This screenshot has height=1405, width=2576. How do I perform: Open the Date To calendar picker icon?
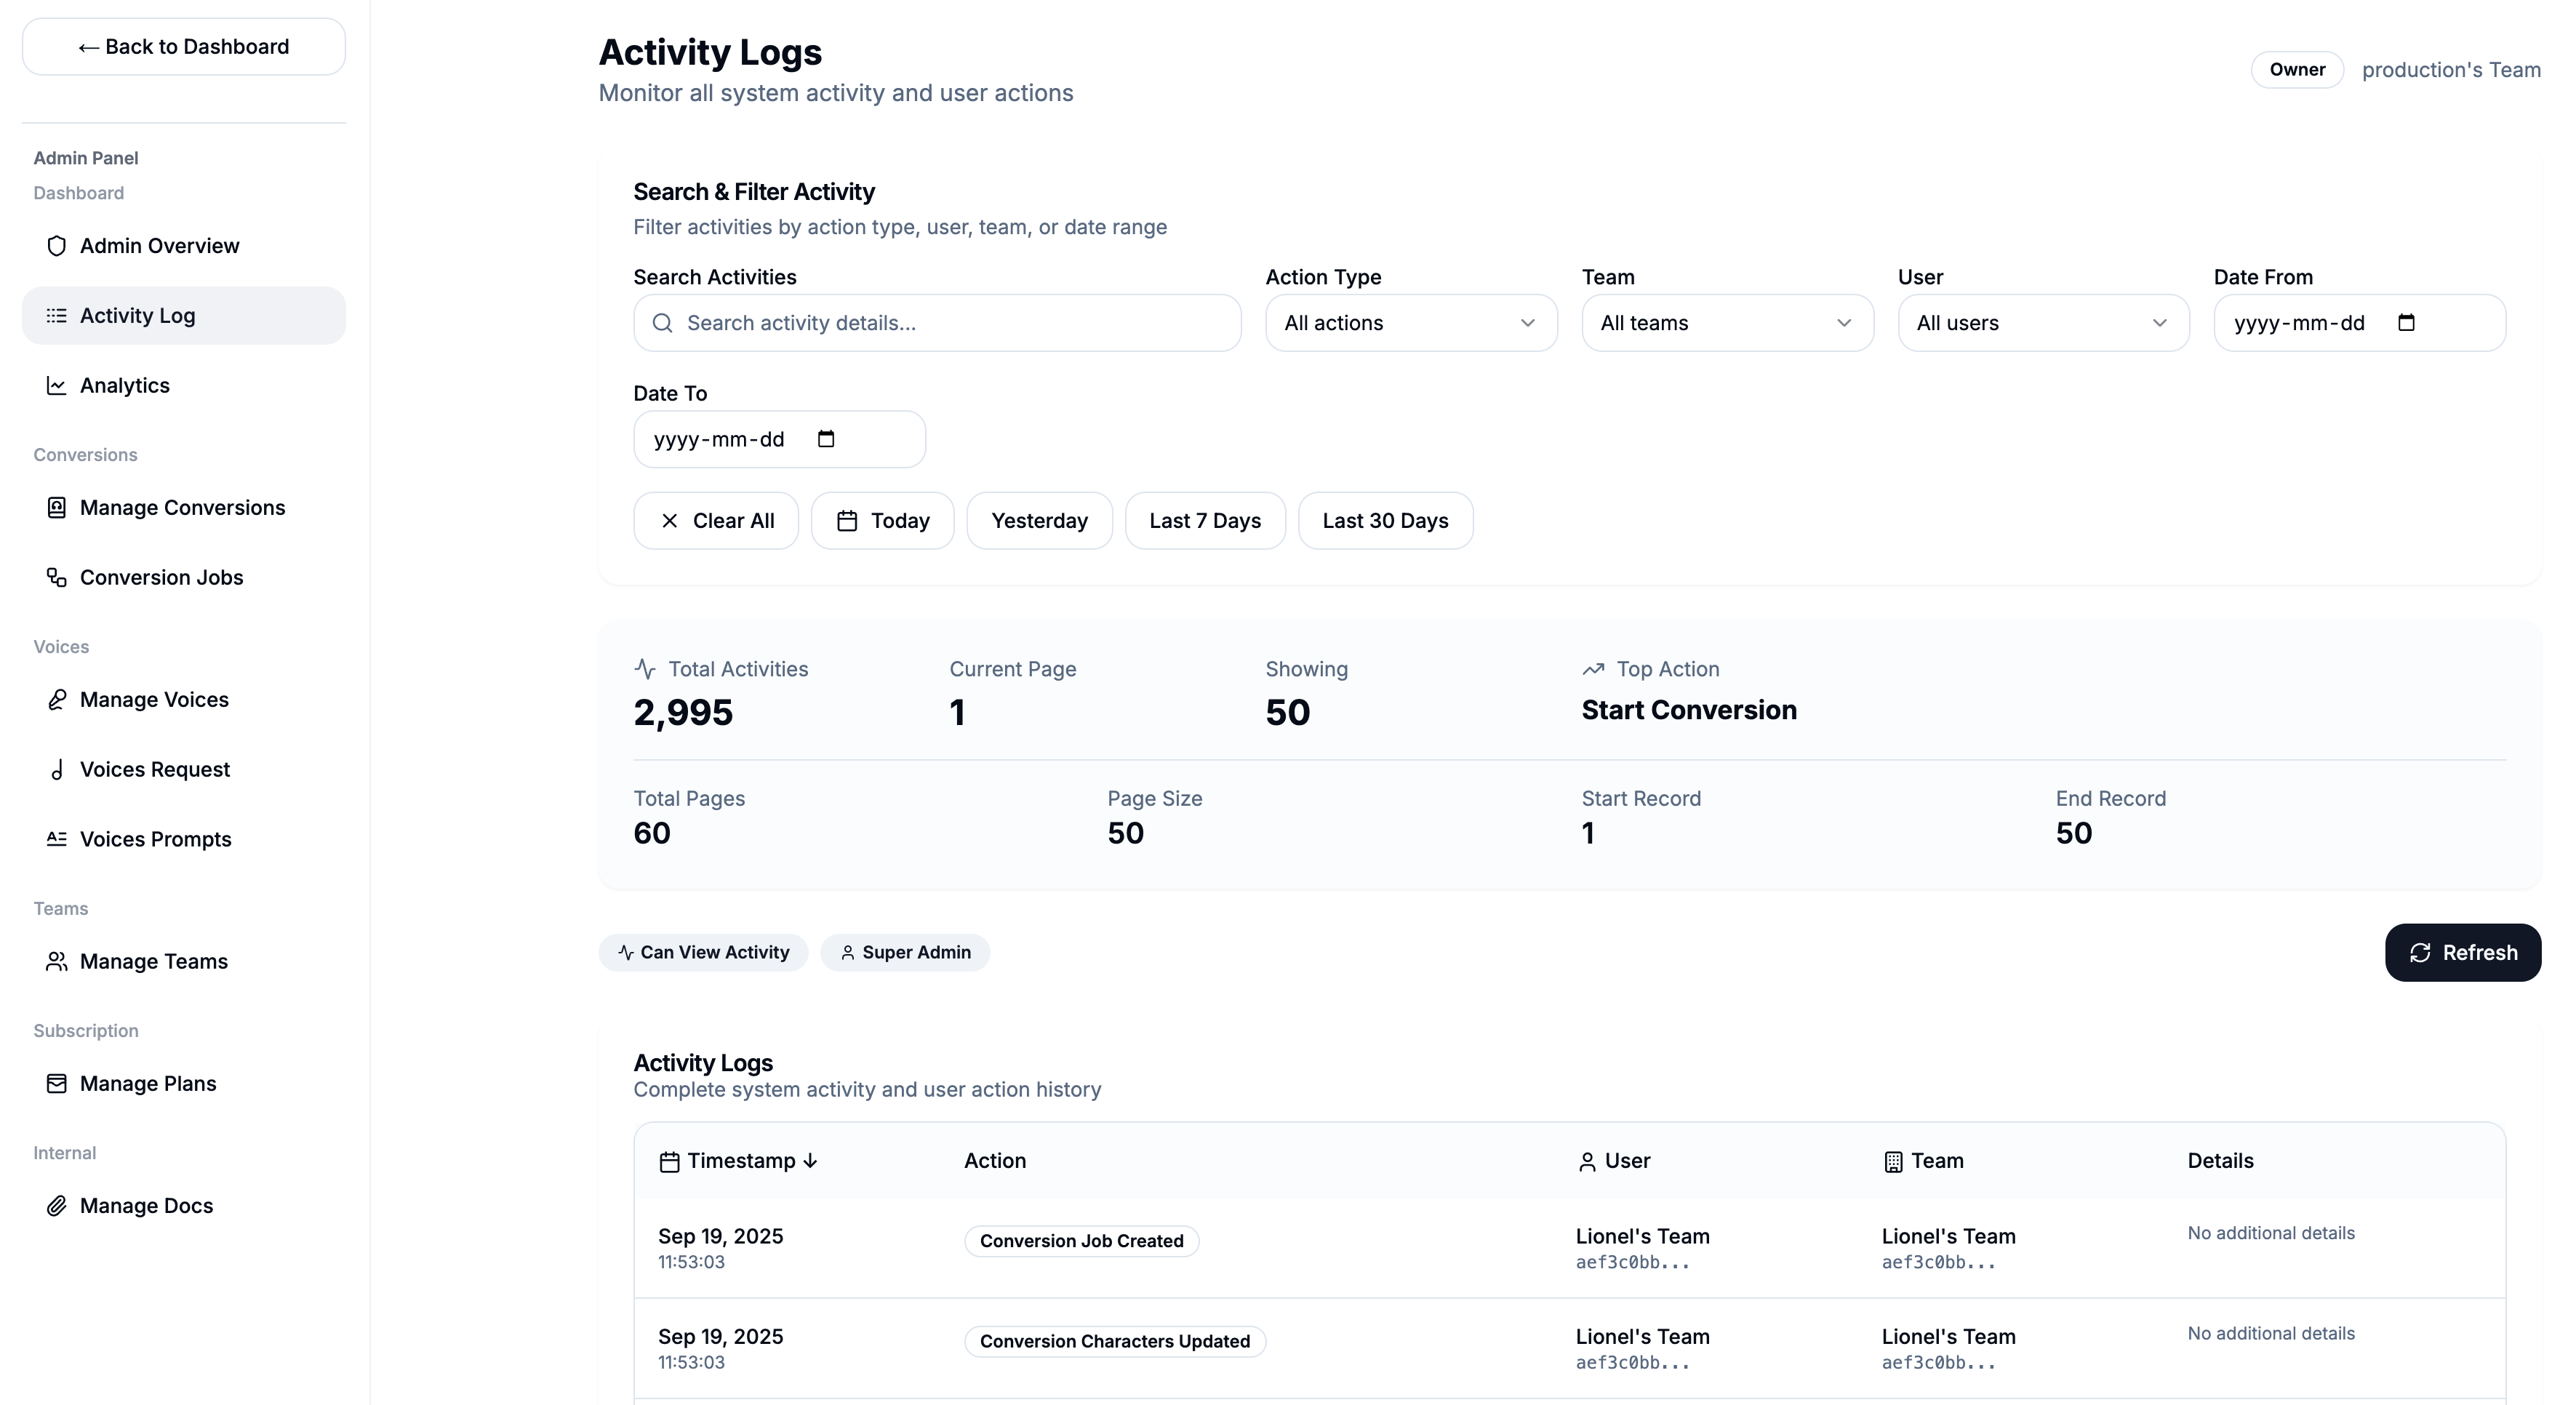coord(826,439)
